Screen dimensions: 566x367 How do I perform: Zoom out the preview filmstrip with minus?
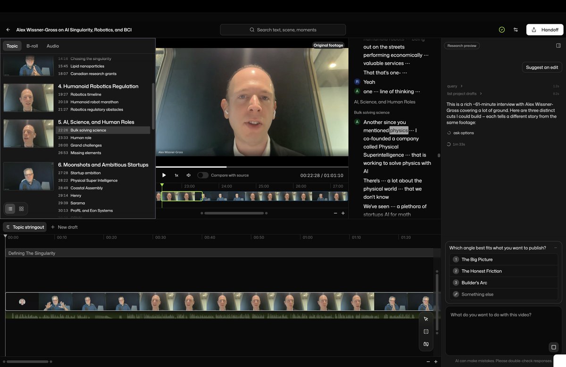click(335, 213)
